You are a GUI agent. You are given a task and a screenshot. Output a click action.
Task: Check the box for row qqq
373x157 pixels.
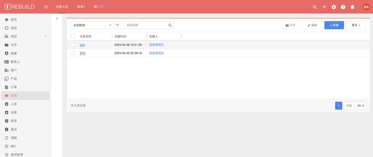(73, 45)
